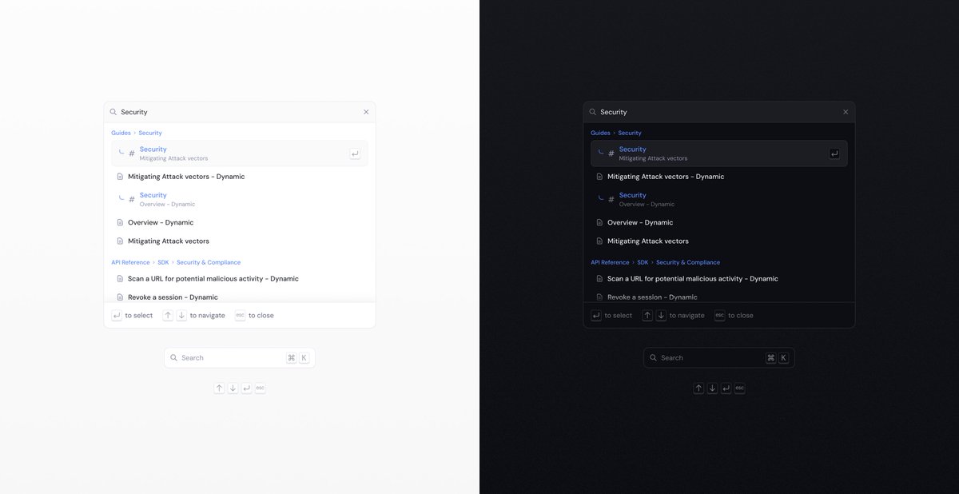Click down-arrow key icon in dark dialog footer

(661, 316)
